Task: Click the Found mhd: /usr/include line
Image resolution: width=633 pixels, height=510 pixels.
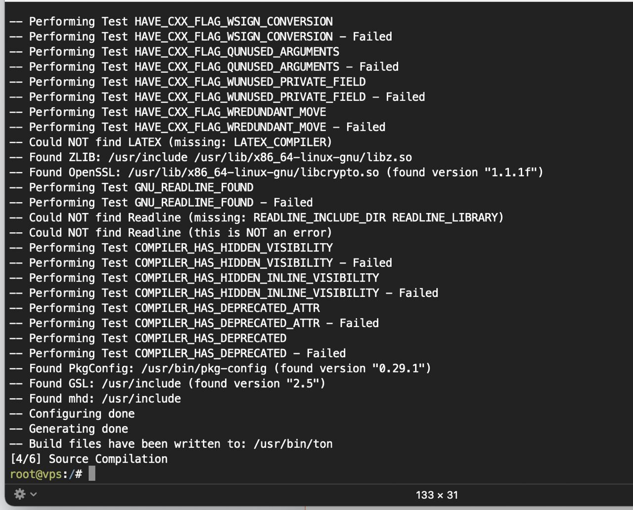Action: click(x=95, y=399)
